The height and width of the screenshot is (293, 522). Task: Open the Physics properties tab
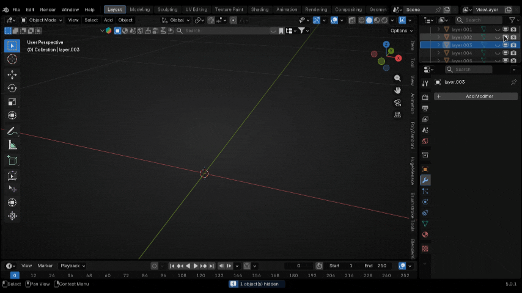click(425, 202)
